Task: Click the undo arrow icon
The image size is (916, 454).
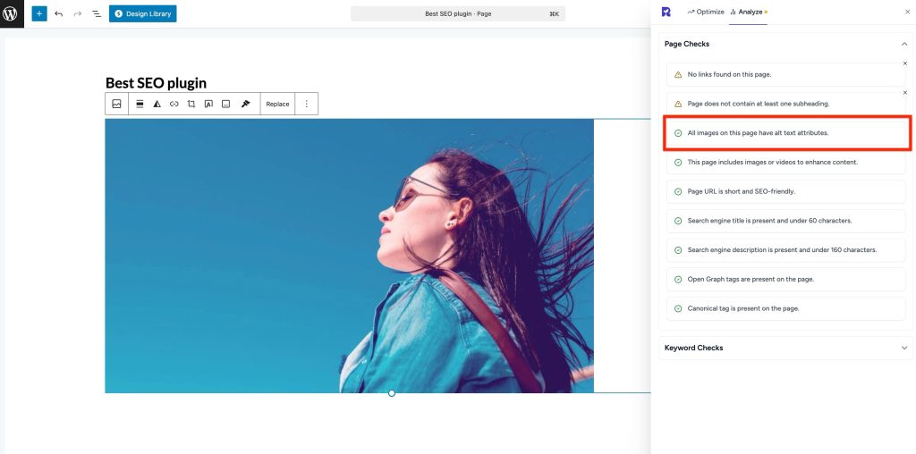Action: coord(59,13)
